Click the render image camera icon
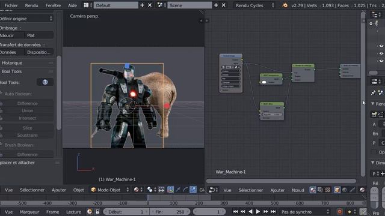The width and height of the screenshot is (385, 216). click(x=374, y=115)
